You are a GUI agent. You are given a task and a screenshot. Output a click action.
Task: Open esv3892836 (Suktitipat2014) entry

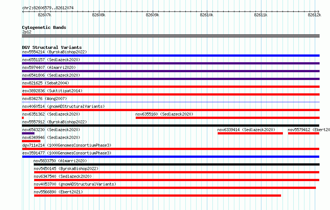point(52,91)
